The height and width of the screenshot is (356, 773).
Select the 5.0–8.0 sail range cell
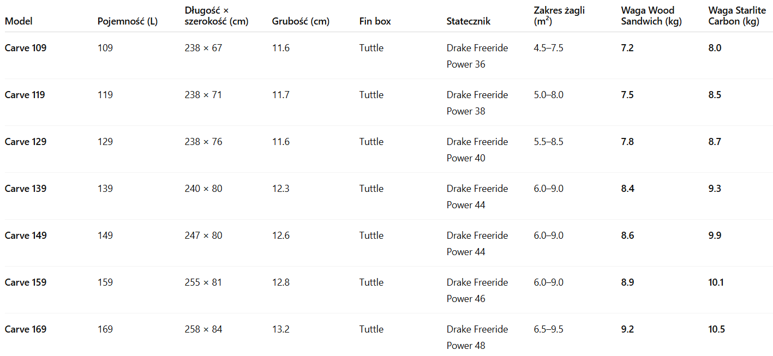[x=548, y=95]
